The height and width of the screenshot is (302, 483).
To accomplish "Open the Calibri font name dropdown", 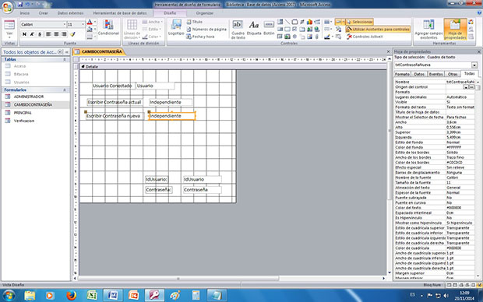I will click(65, 24).
